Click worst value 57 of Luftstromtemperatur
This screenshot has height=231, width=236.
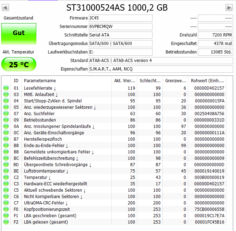158,171
